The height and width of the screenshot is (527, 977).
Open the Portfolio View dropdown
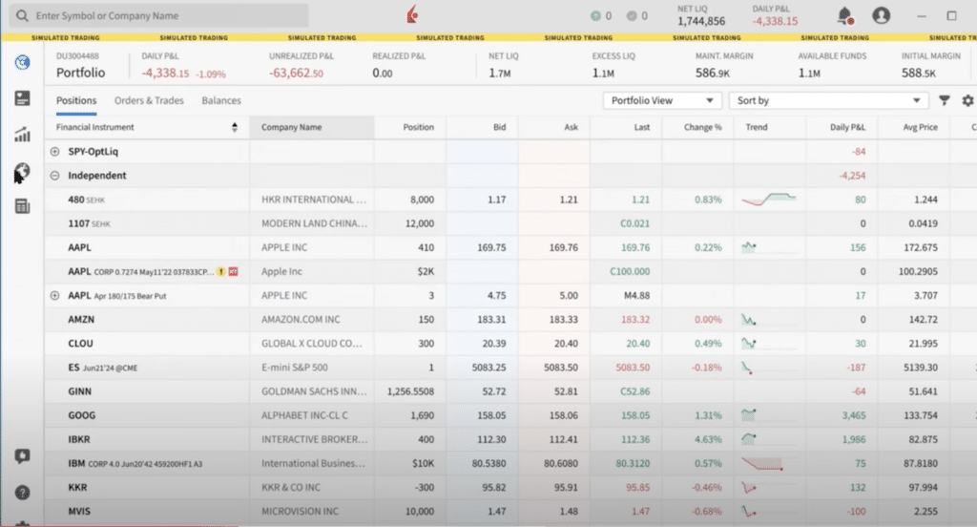coord(662,100)
